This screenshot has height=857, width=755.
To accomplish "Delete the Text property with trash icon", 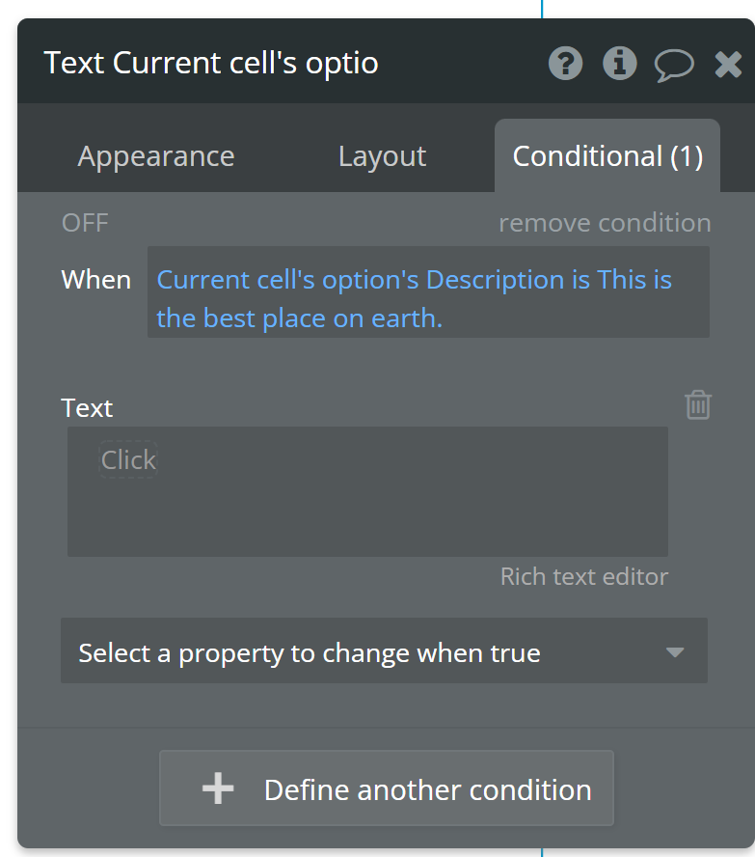I will [698, 405].
